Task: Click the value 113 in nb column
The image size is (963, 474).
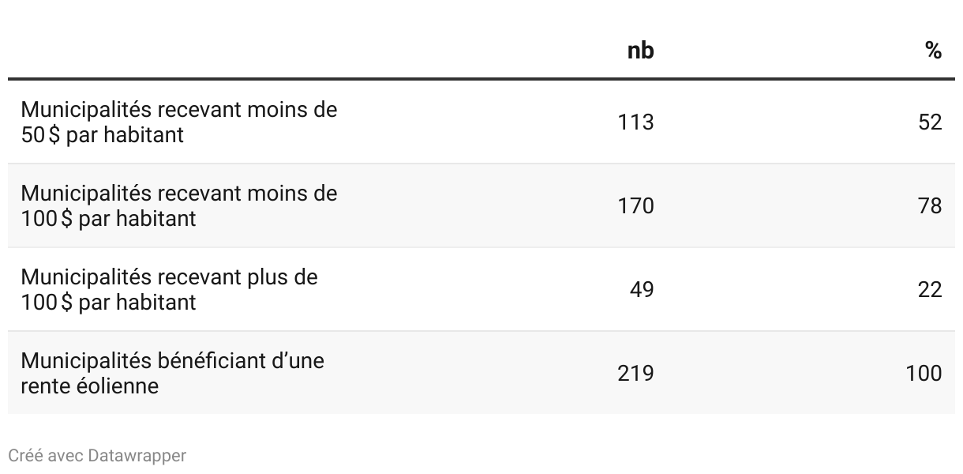Action: (x=636, y=122)
